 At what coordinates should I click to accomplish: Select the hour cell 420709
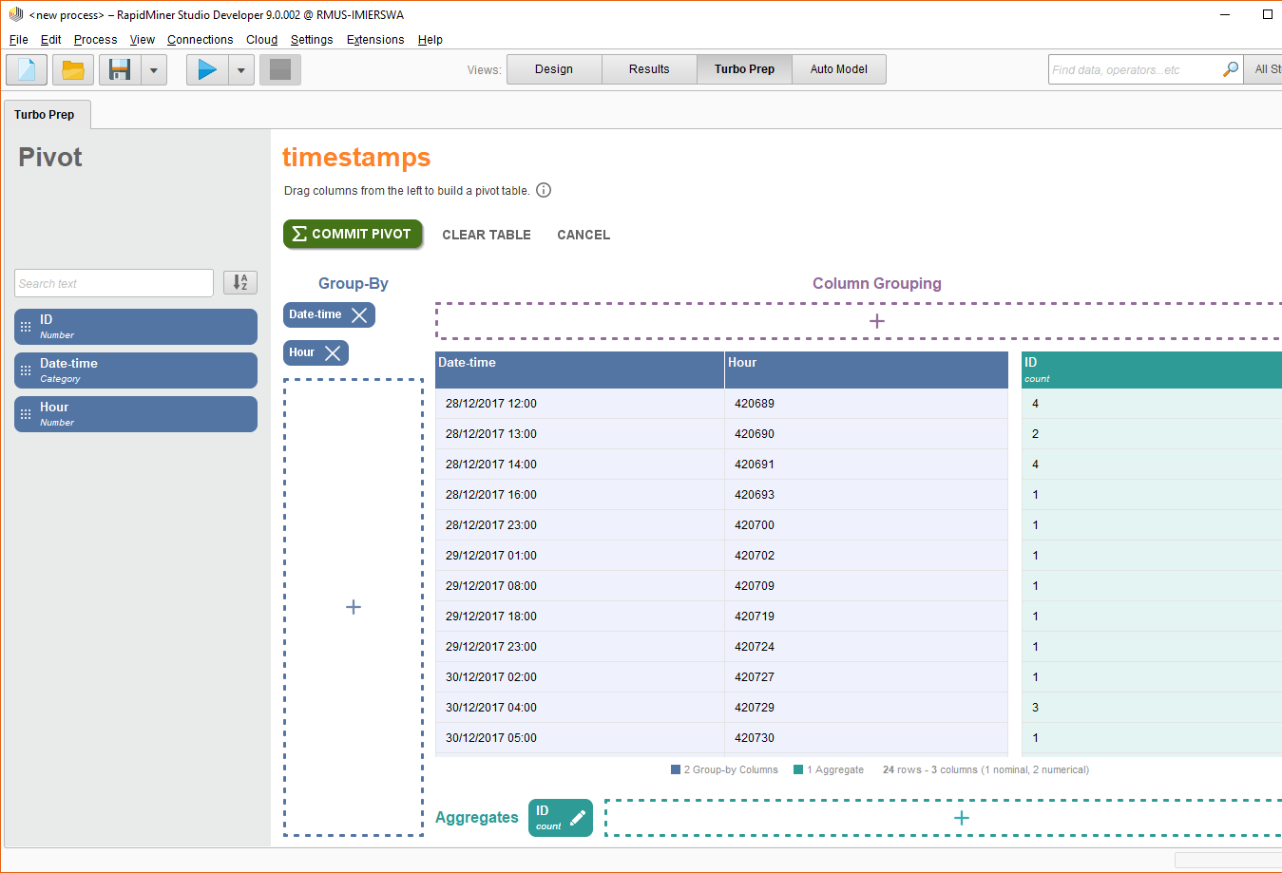coord(867,586)
